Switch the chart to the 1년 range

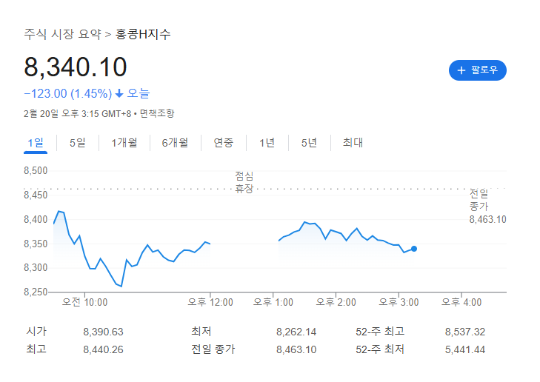pyautogui.click(x=267, y=143)
